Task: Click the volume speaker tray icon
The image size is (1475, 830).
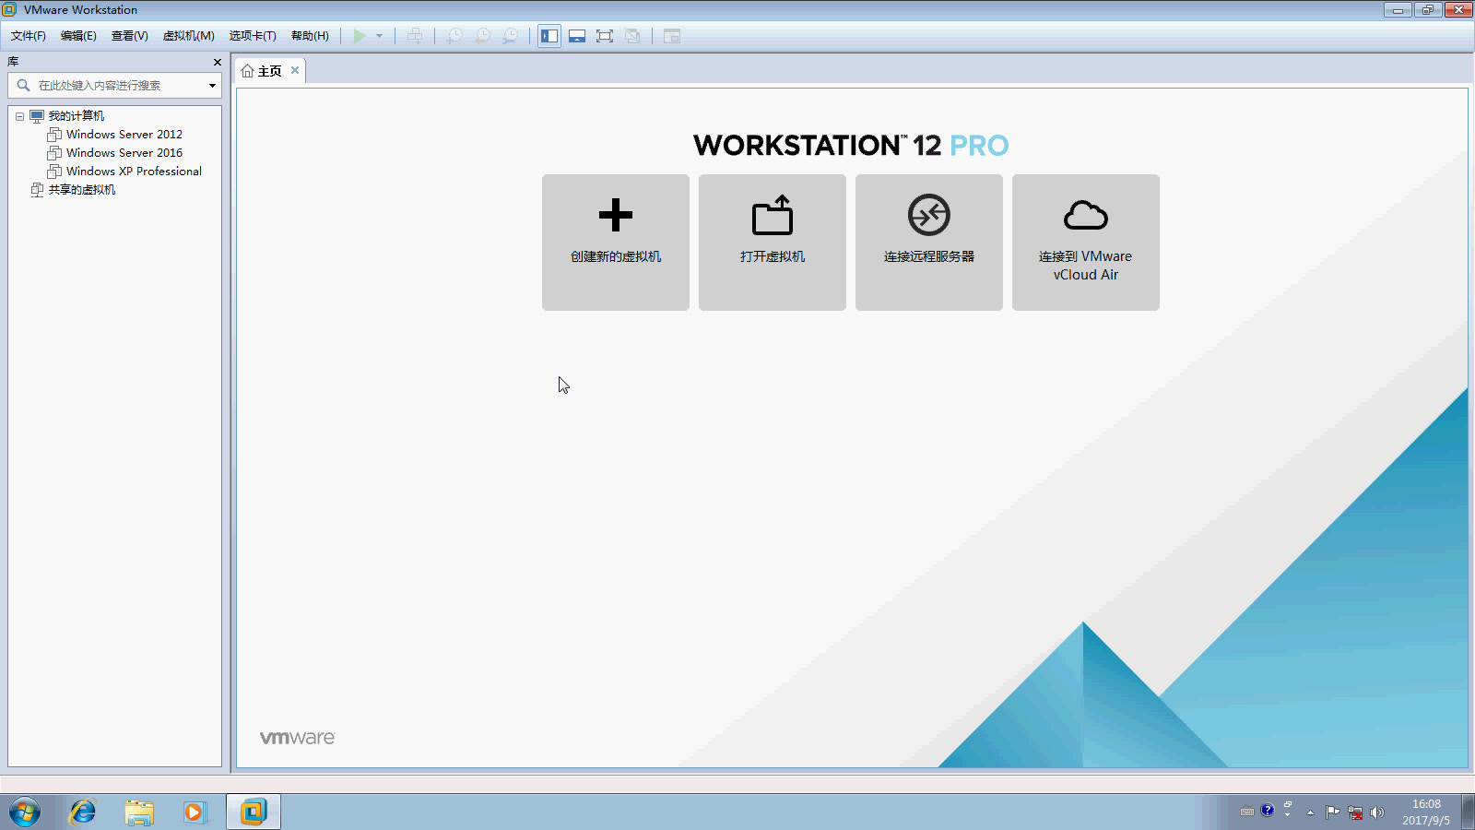Action: point(1377,812)
